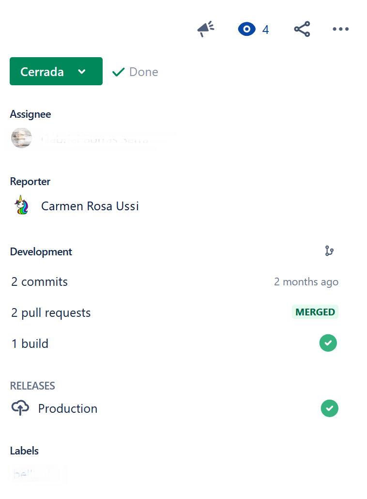Click the Done resolution checkmark
Viewport: 367px width, 499px height.
tap(119, 71)
